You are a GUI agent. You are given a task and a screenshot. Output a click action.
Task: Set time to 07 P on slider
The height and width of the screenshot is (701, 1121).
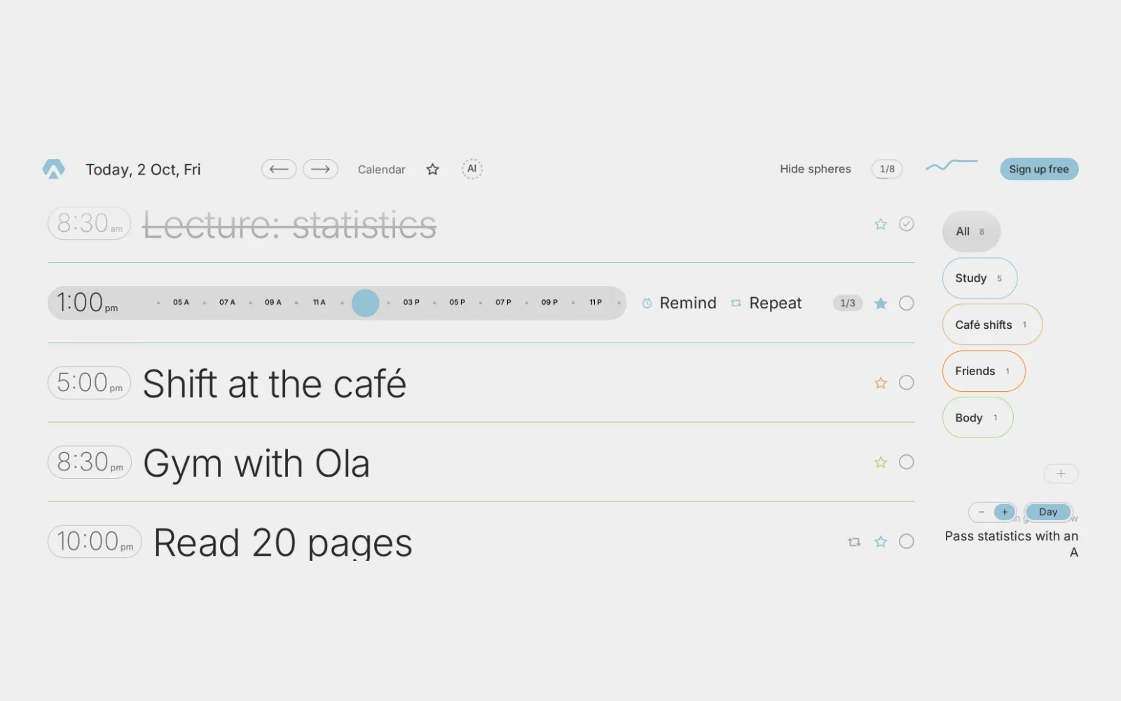(x=503, y=302)
